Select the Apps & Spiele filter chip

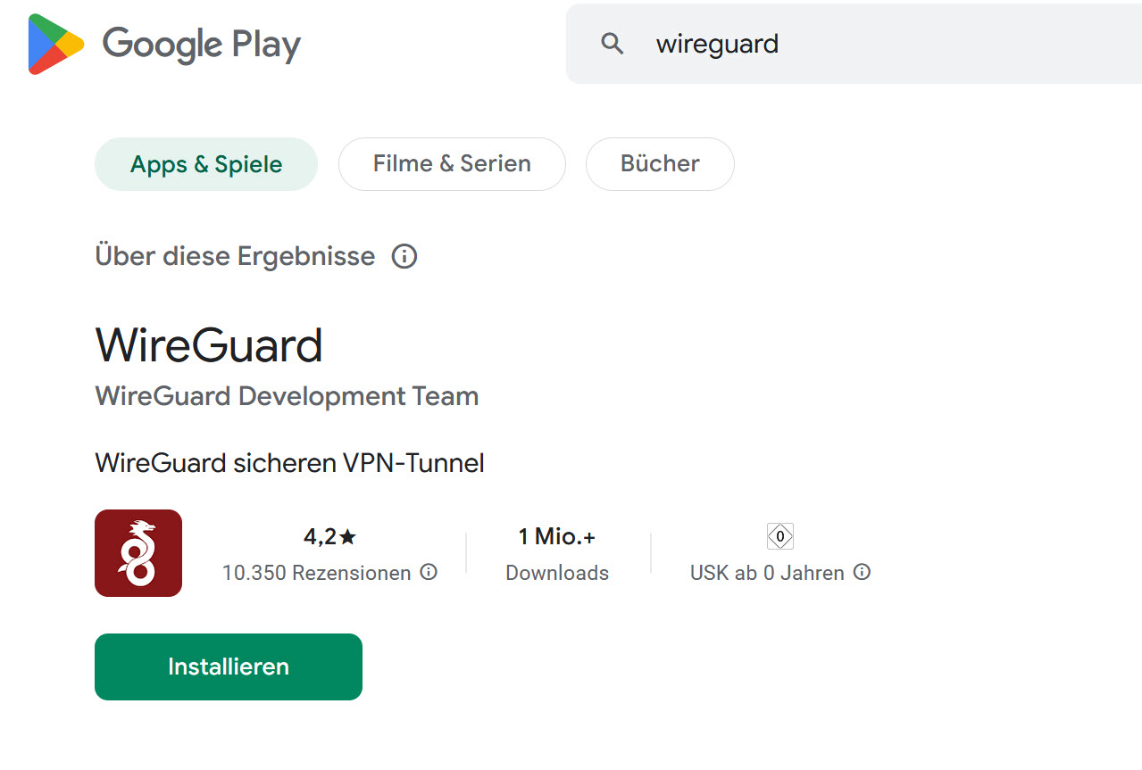(x=206, y=164)
